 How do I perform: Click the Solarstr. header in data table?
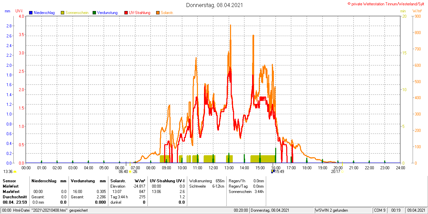118,181
